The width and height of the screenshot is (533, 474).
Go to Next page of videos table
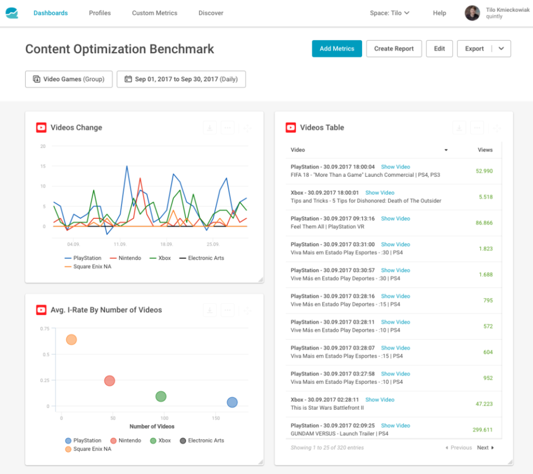[x=485, y=448]
